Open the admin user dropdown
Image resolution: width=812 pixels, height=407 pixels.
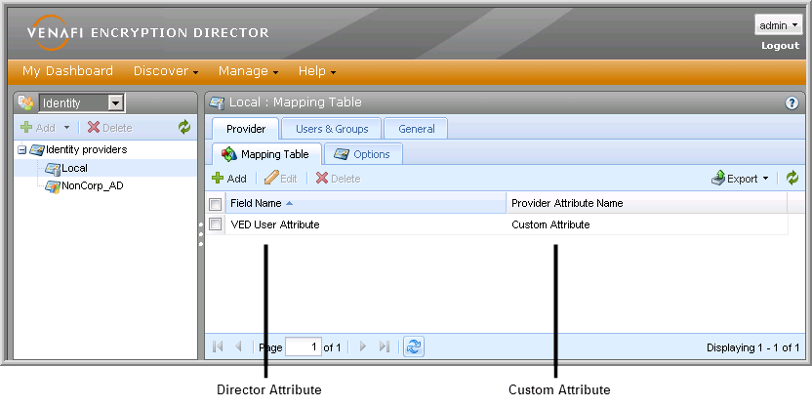[x=779, y=25]
